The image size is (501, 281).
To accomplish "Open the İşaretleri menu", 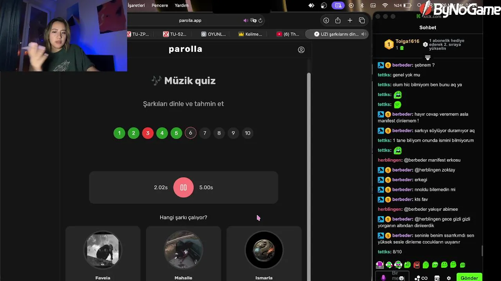I will [x=136, y=5].
